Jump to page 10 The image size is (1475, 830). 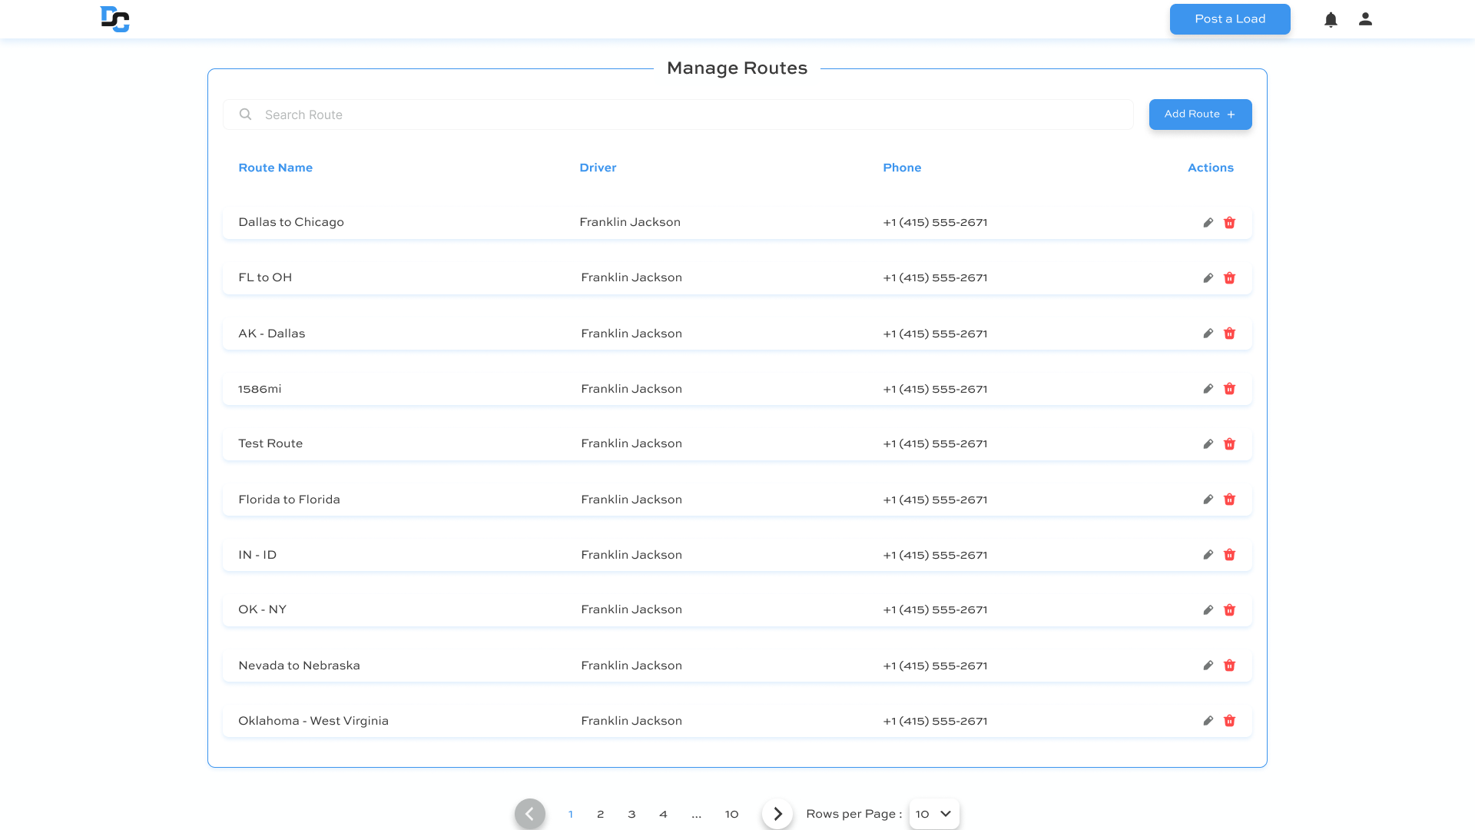tap(731, 814)
